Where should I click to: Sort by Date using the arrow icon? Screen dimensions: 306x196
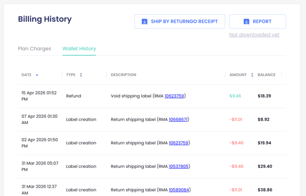coord(37,75)
